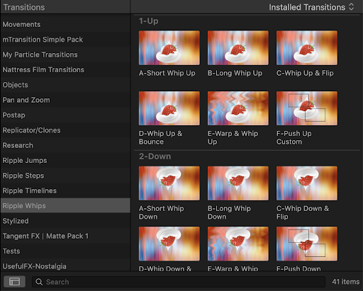Click the 2-Down section header
Image resolution: width=363 pixels, height=291 pixels.
[x=155, y=156]
